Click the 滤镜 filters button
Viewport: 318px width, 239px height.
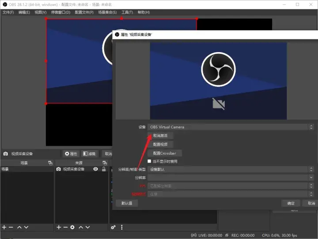[89, 154]
